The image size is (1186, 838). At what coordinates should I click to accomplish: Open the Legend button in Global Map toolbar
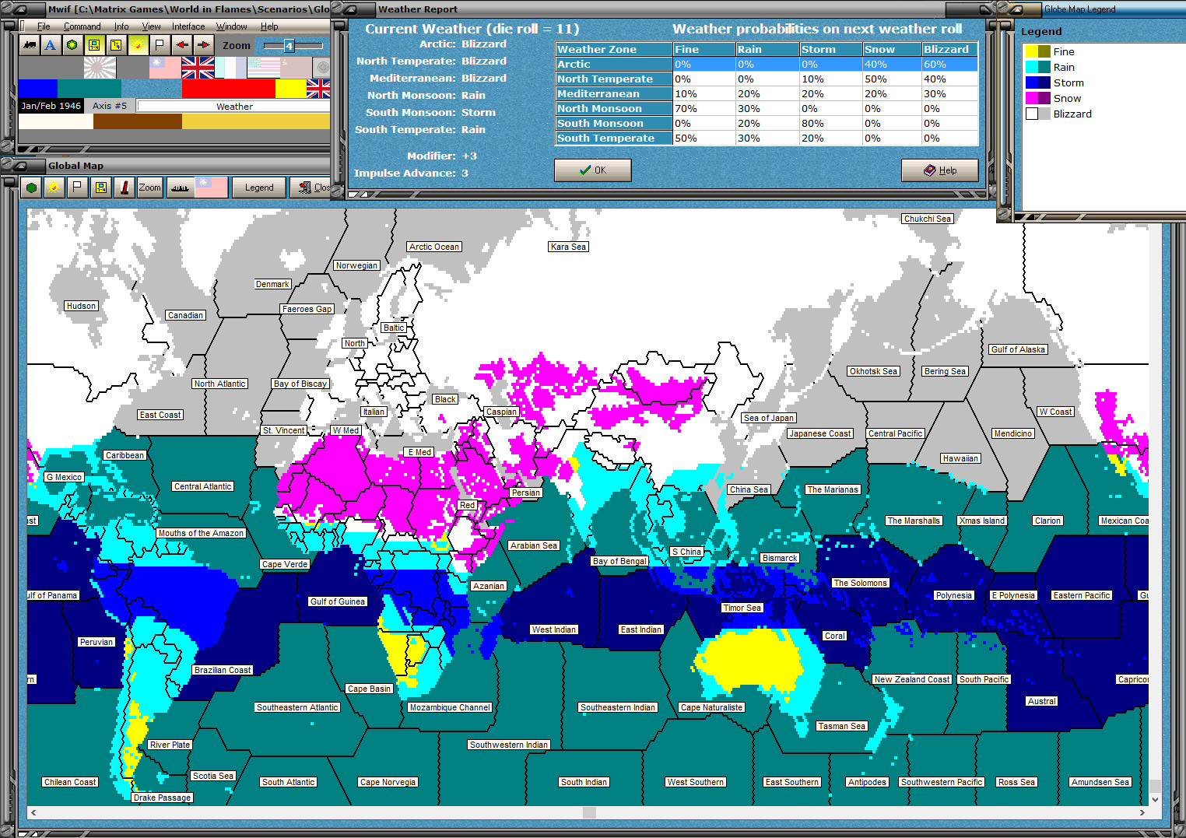259,187
